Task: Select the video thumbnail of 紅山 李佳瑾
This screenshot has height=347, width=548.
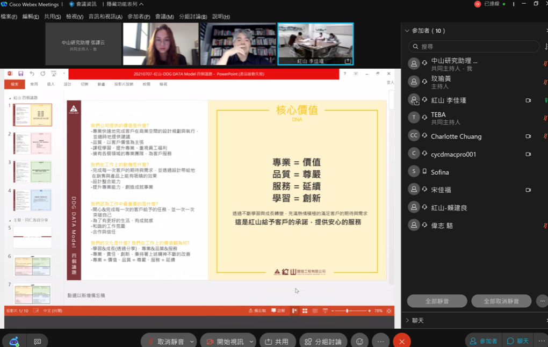Action: pyautogui.click(x=315, y=44)
